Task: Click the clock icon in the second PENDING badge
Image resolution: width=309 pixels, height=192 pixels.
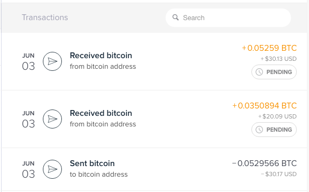Action: point(259,130)
